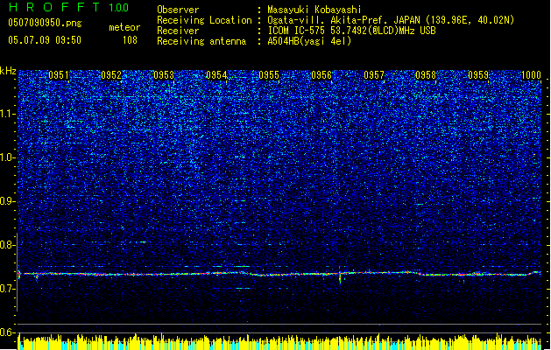Click Ogata-vill. Akita-Pref. JAPAN location text
This screenshot has height=350, width=551.
[x=391, y=20]
